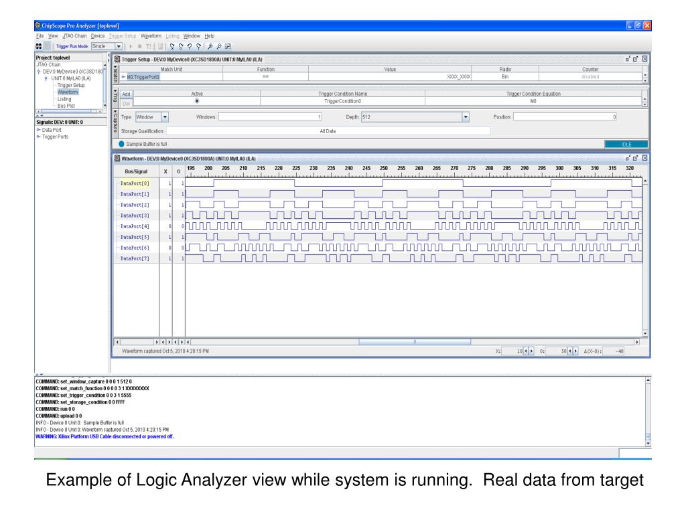The width and height of the screenshot is (686, 514).
Task: Increment the X cursor position stepper
Action: [x=531, y=351]
